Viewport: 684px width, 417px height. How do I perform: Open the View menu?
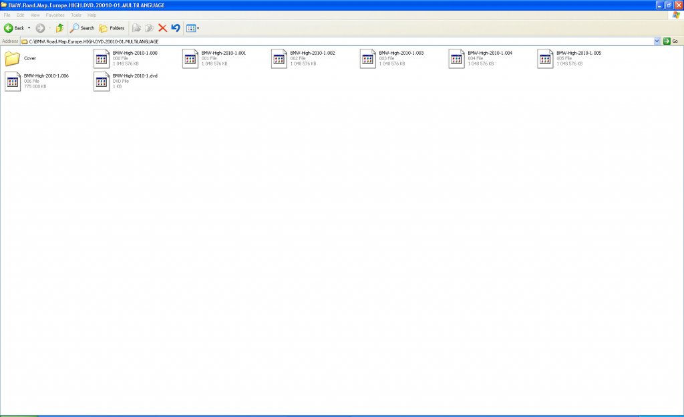point(35,15)
